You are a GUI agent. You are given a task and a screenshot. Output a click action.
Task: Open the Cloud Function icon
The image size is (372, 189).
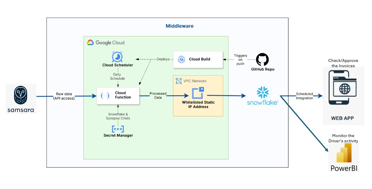click(105, 95)
